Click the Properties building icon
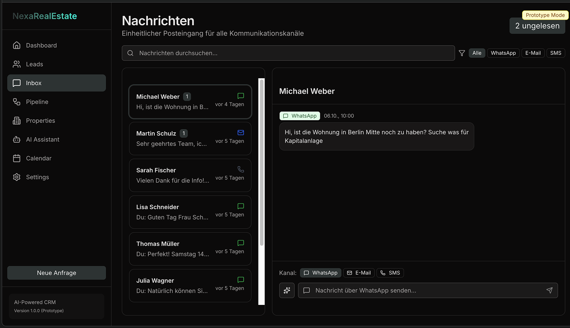 pyautogui.click(x=17, y=121)
